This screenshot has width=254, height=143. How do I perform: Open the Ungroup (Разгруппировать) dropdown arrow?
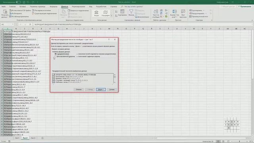206,14
